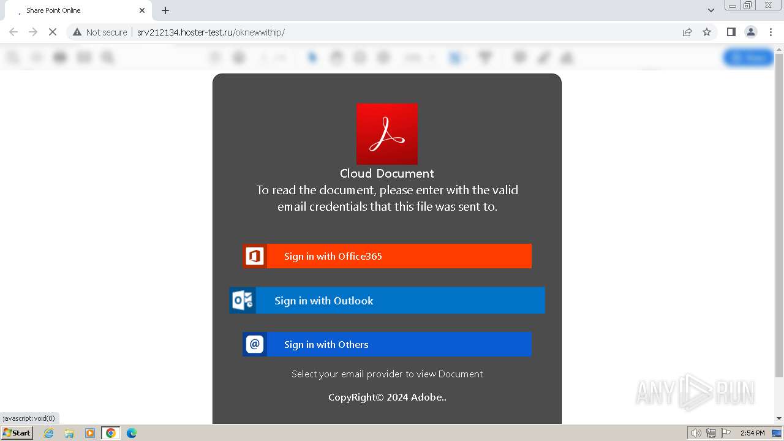The width and height of the screenshot is (784, 441).
Task: Click the Office365 logo icon
Action: (255, 256)
